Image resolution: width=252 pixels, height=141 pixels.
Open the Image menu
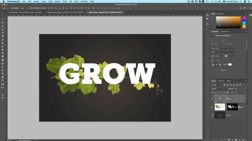pyautogui.click(x=36, y=2)
